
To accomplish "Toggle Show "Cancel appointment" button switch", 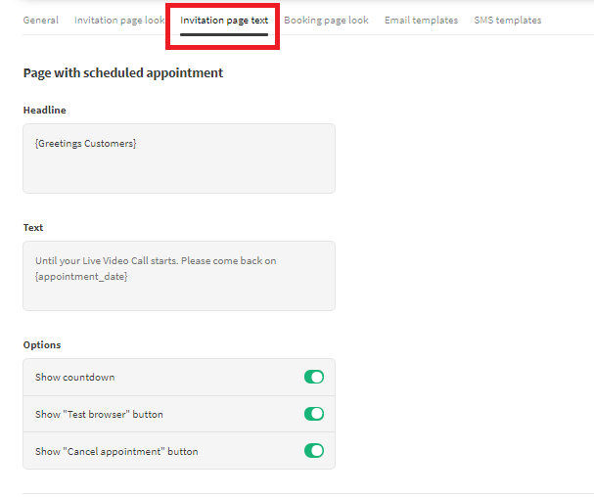I will coord(314,451).
